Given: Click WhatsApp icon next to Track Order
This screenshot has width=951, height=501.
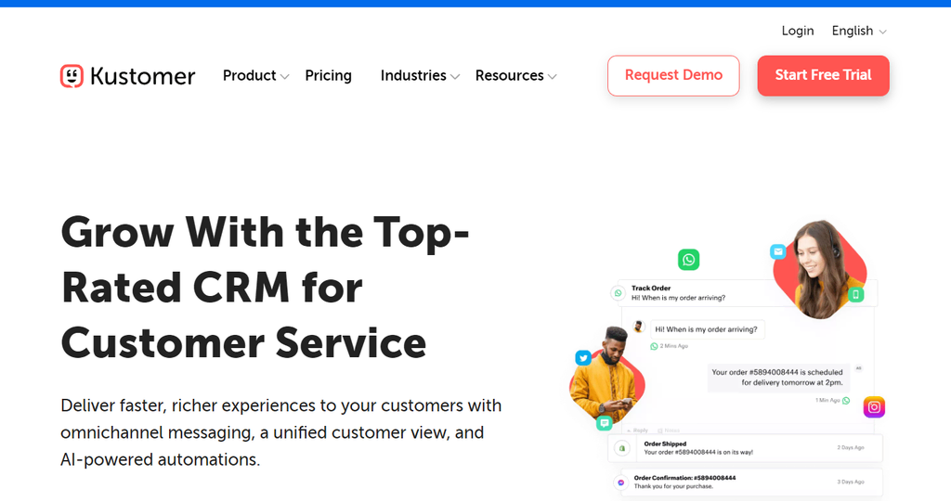Looking at the screenshot, I should tap(619, 293).
